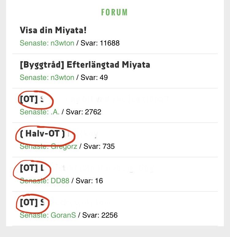
Task: Open "[Byggtråd] Efterlängtad Miyata" thread
Action: [85, 65]
